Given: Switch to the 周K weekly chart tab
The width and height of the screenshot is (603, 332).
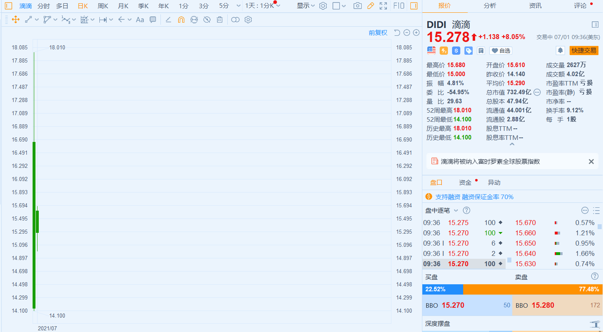Looking at the screenshot, I should (x=103, y=6).
